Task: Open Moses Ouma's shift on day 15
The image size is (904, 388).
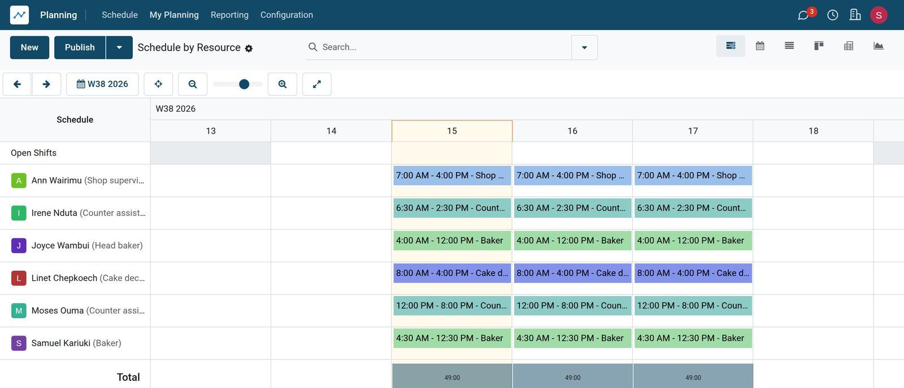Action: click(452, 306)
